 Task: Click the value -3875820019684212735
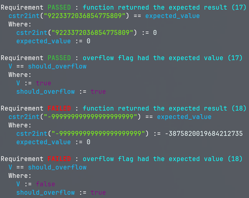[204, 133]
